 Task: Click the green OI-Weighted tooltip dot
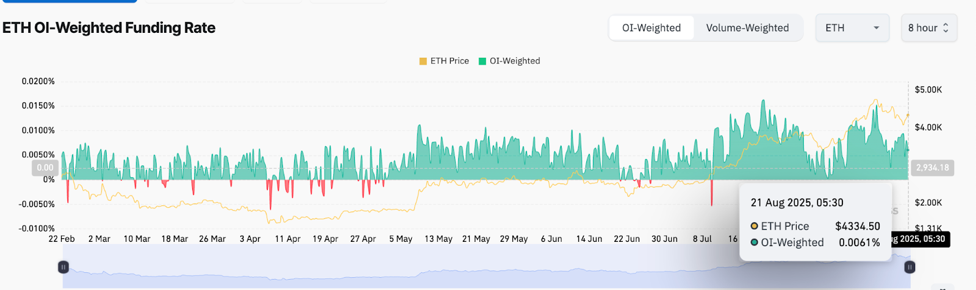tap(755, 242)
